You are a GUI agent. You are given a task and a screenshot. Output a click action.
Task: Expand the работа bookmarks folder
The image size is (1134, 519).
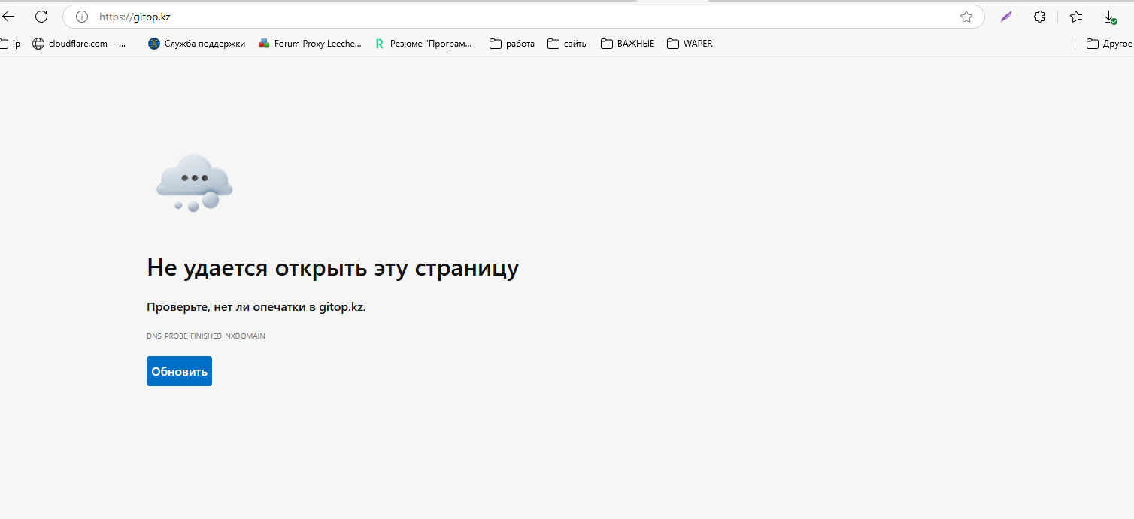pyautogui.click(x=512, y=44)
